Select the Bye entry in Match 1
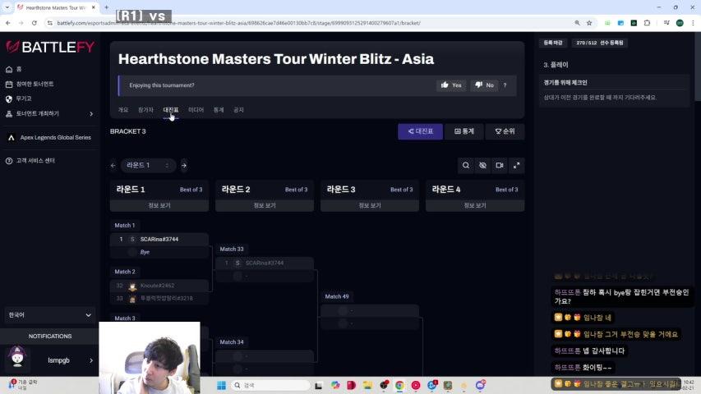Image resolution: width=701 pixels, height=394 pixels. 159,252
